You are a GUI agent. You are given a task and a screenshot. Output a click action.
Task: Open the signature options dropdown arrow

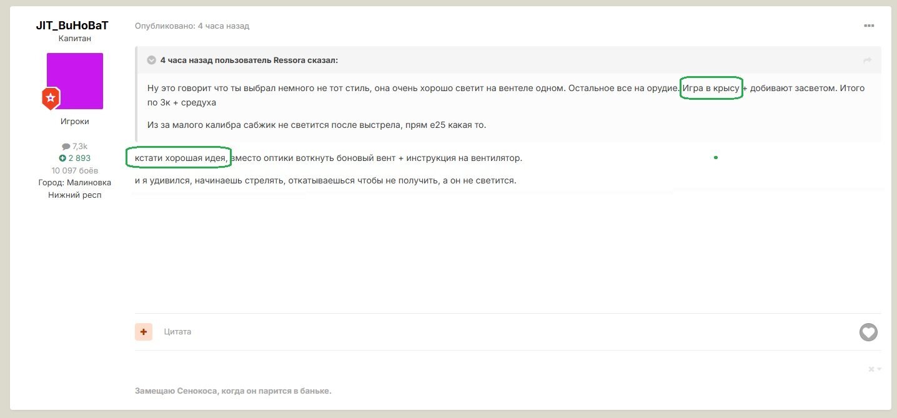pyautogui.click(x=880, y=369)
